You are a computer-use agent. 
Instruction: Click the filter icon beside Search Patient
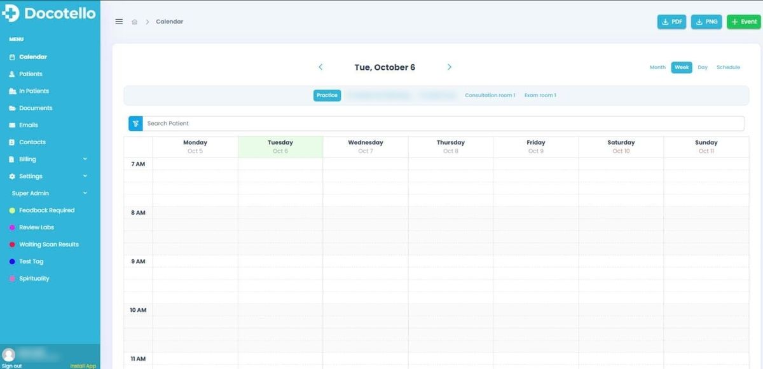[135, 123]
